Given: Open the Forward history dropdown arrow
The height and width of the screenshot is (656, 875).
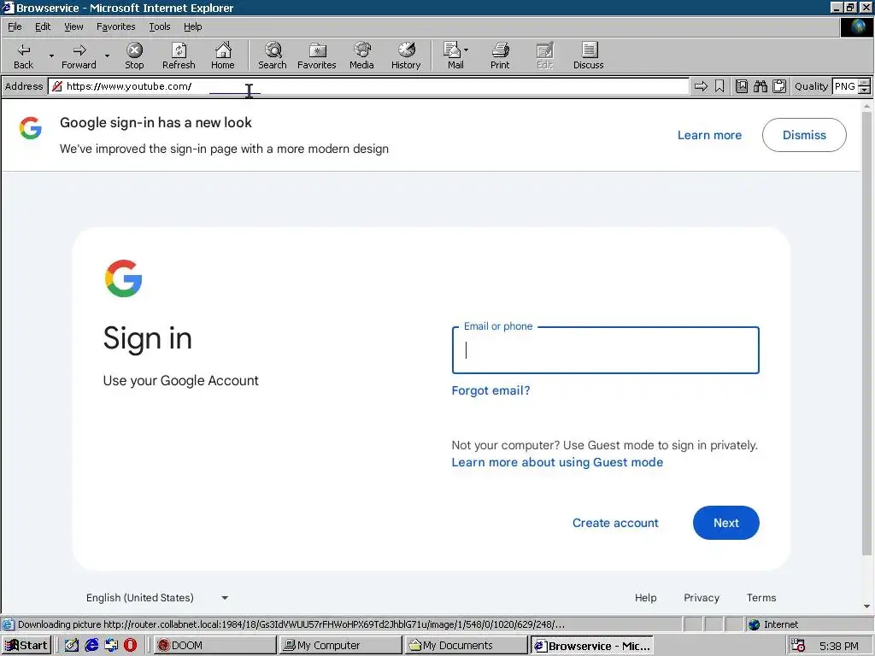Looking at the screenshot, I should pos(107,56).
